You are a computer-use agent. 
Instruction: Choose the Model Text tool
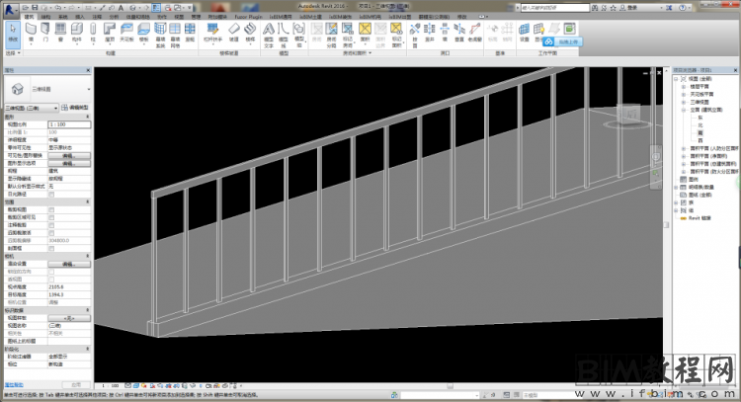(x=269, y=35)
